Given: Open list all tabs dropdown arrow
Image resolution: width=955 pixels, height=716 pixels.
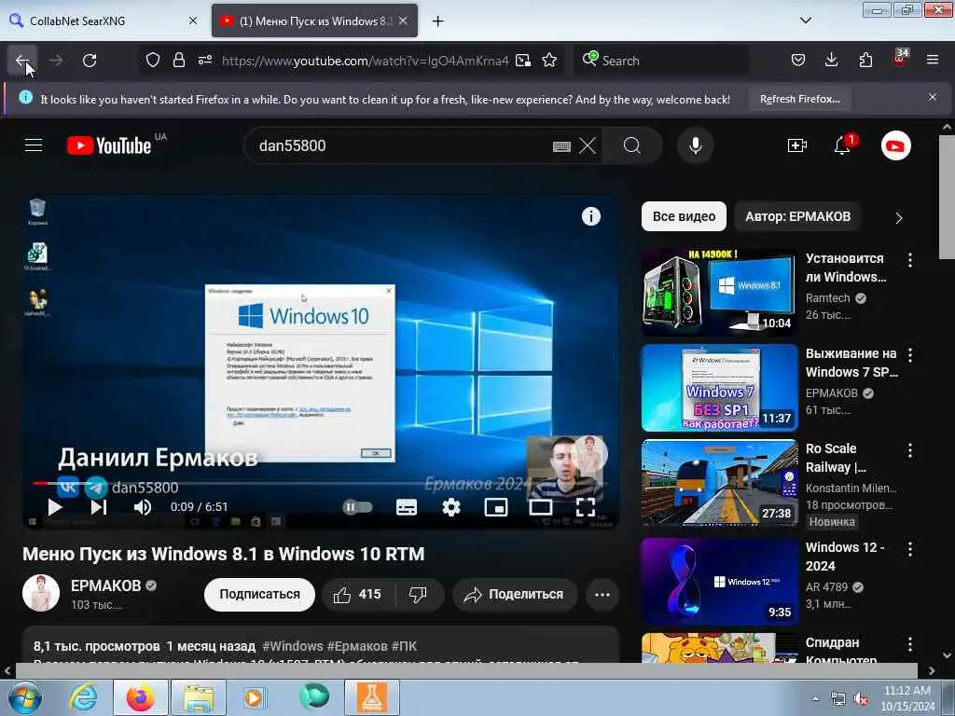Looking at the screenshot, I should coord(805,21).
